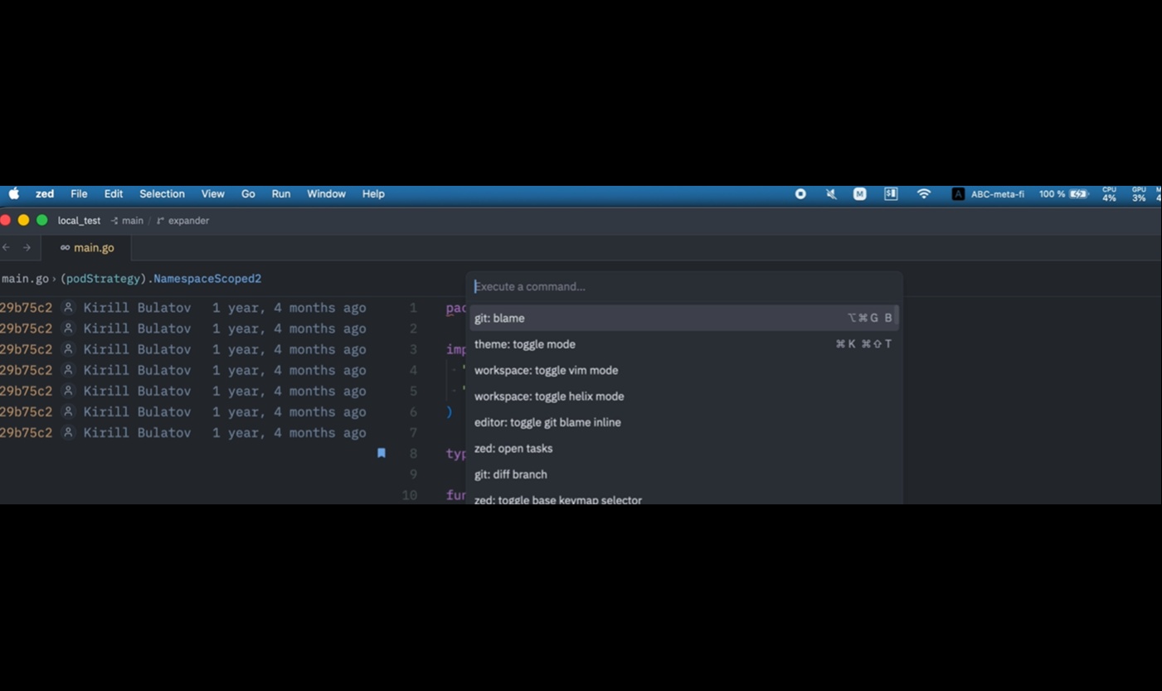Open the Run menu
Viewport: 1162px width, 691px height.
tap(281, 194)
